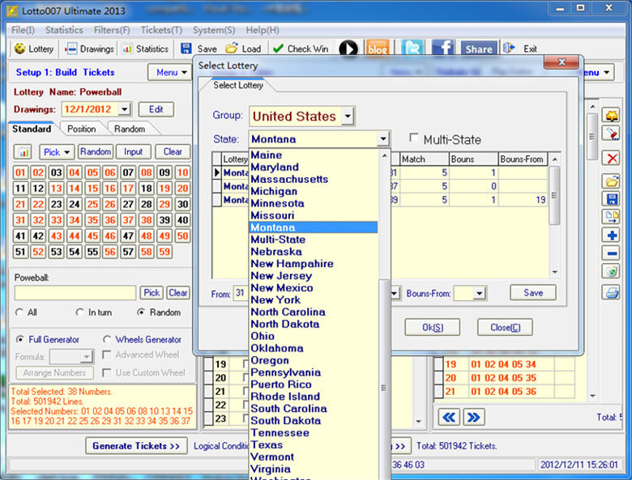632x480 pixels.
Task: Open the Drawings date 12/1/2012 dropdown
Action: click(x=125, y=109)
